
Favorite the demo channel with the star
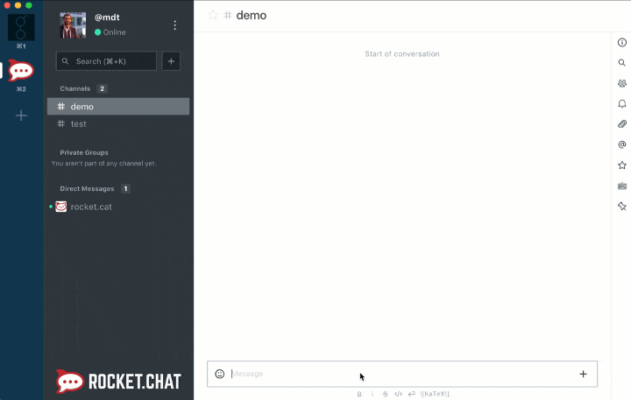pos(213,15)
